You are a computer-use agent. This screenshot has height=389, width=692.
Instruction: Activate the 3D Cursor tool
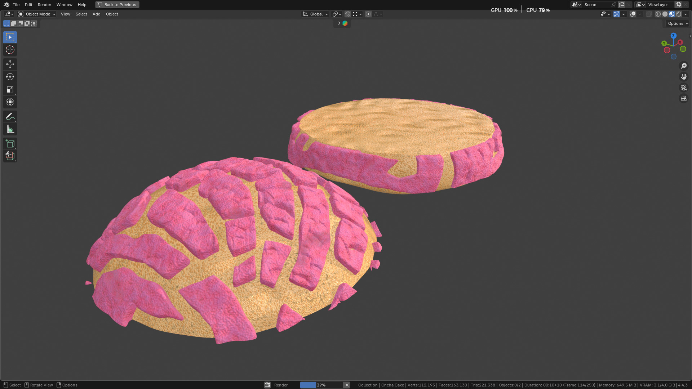point(10,50)
